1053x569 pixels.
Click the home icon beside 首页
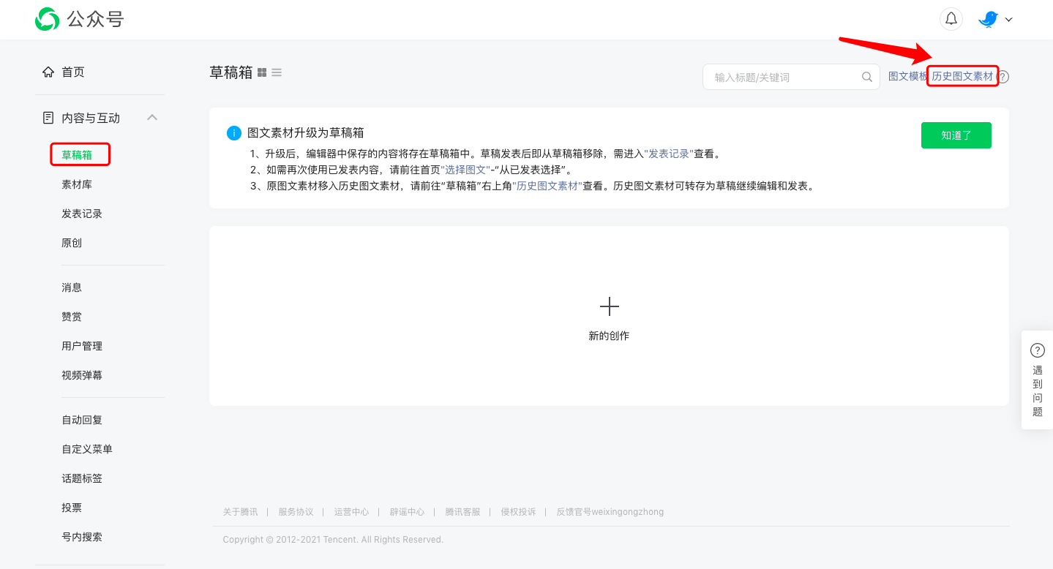click(x=49, y=72)
